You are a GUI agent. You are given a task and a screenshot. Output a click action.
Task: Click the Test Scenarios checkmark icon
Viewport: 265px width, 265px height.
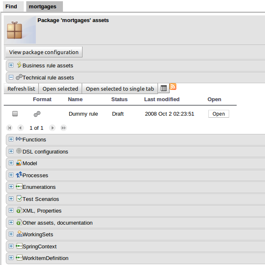[19, 199]
